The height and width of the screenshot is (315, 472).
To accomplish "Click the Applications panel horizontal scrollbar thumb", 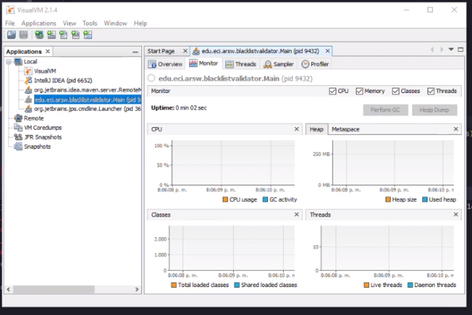I will pyautogui.click(x=54, y=289).
